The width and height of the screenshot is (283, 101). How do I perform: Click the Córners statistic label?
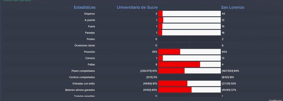[90, 58]
